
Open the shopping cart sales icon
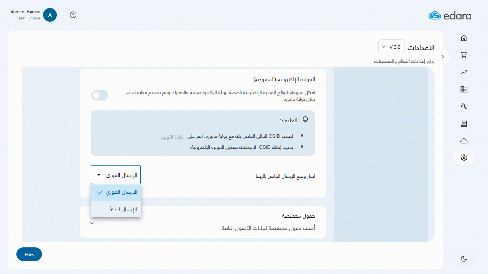click(464, 55)
